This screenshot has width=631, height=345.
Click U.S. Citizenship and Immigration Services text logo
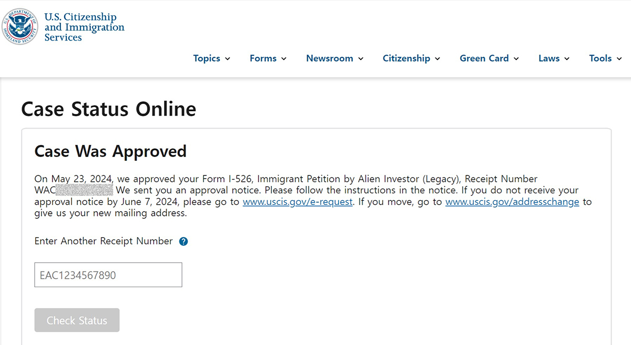point(84,27)
